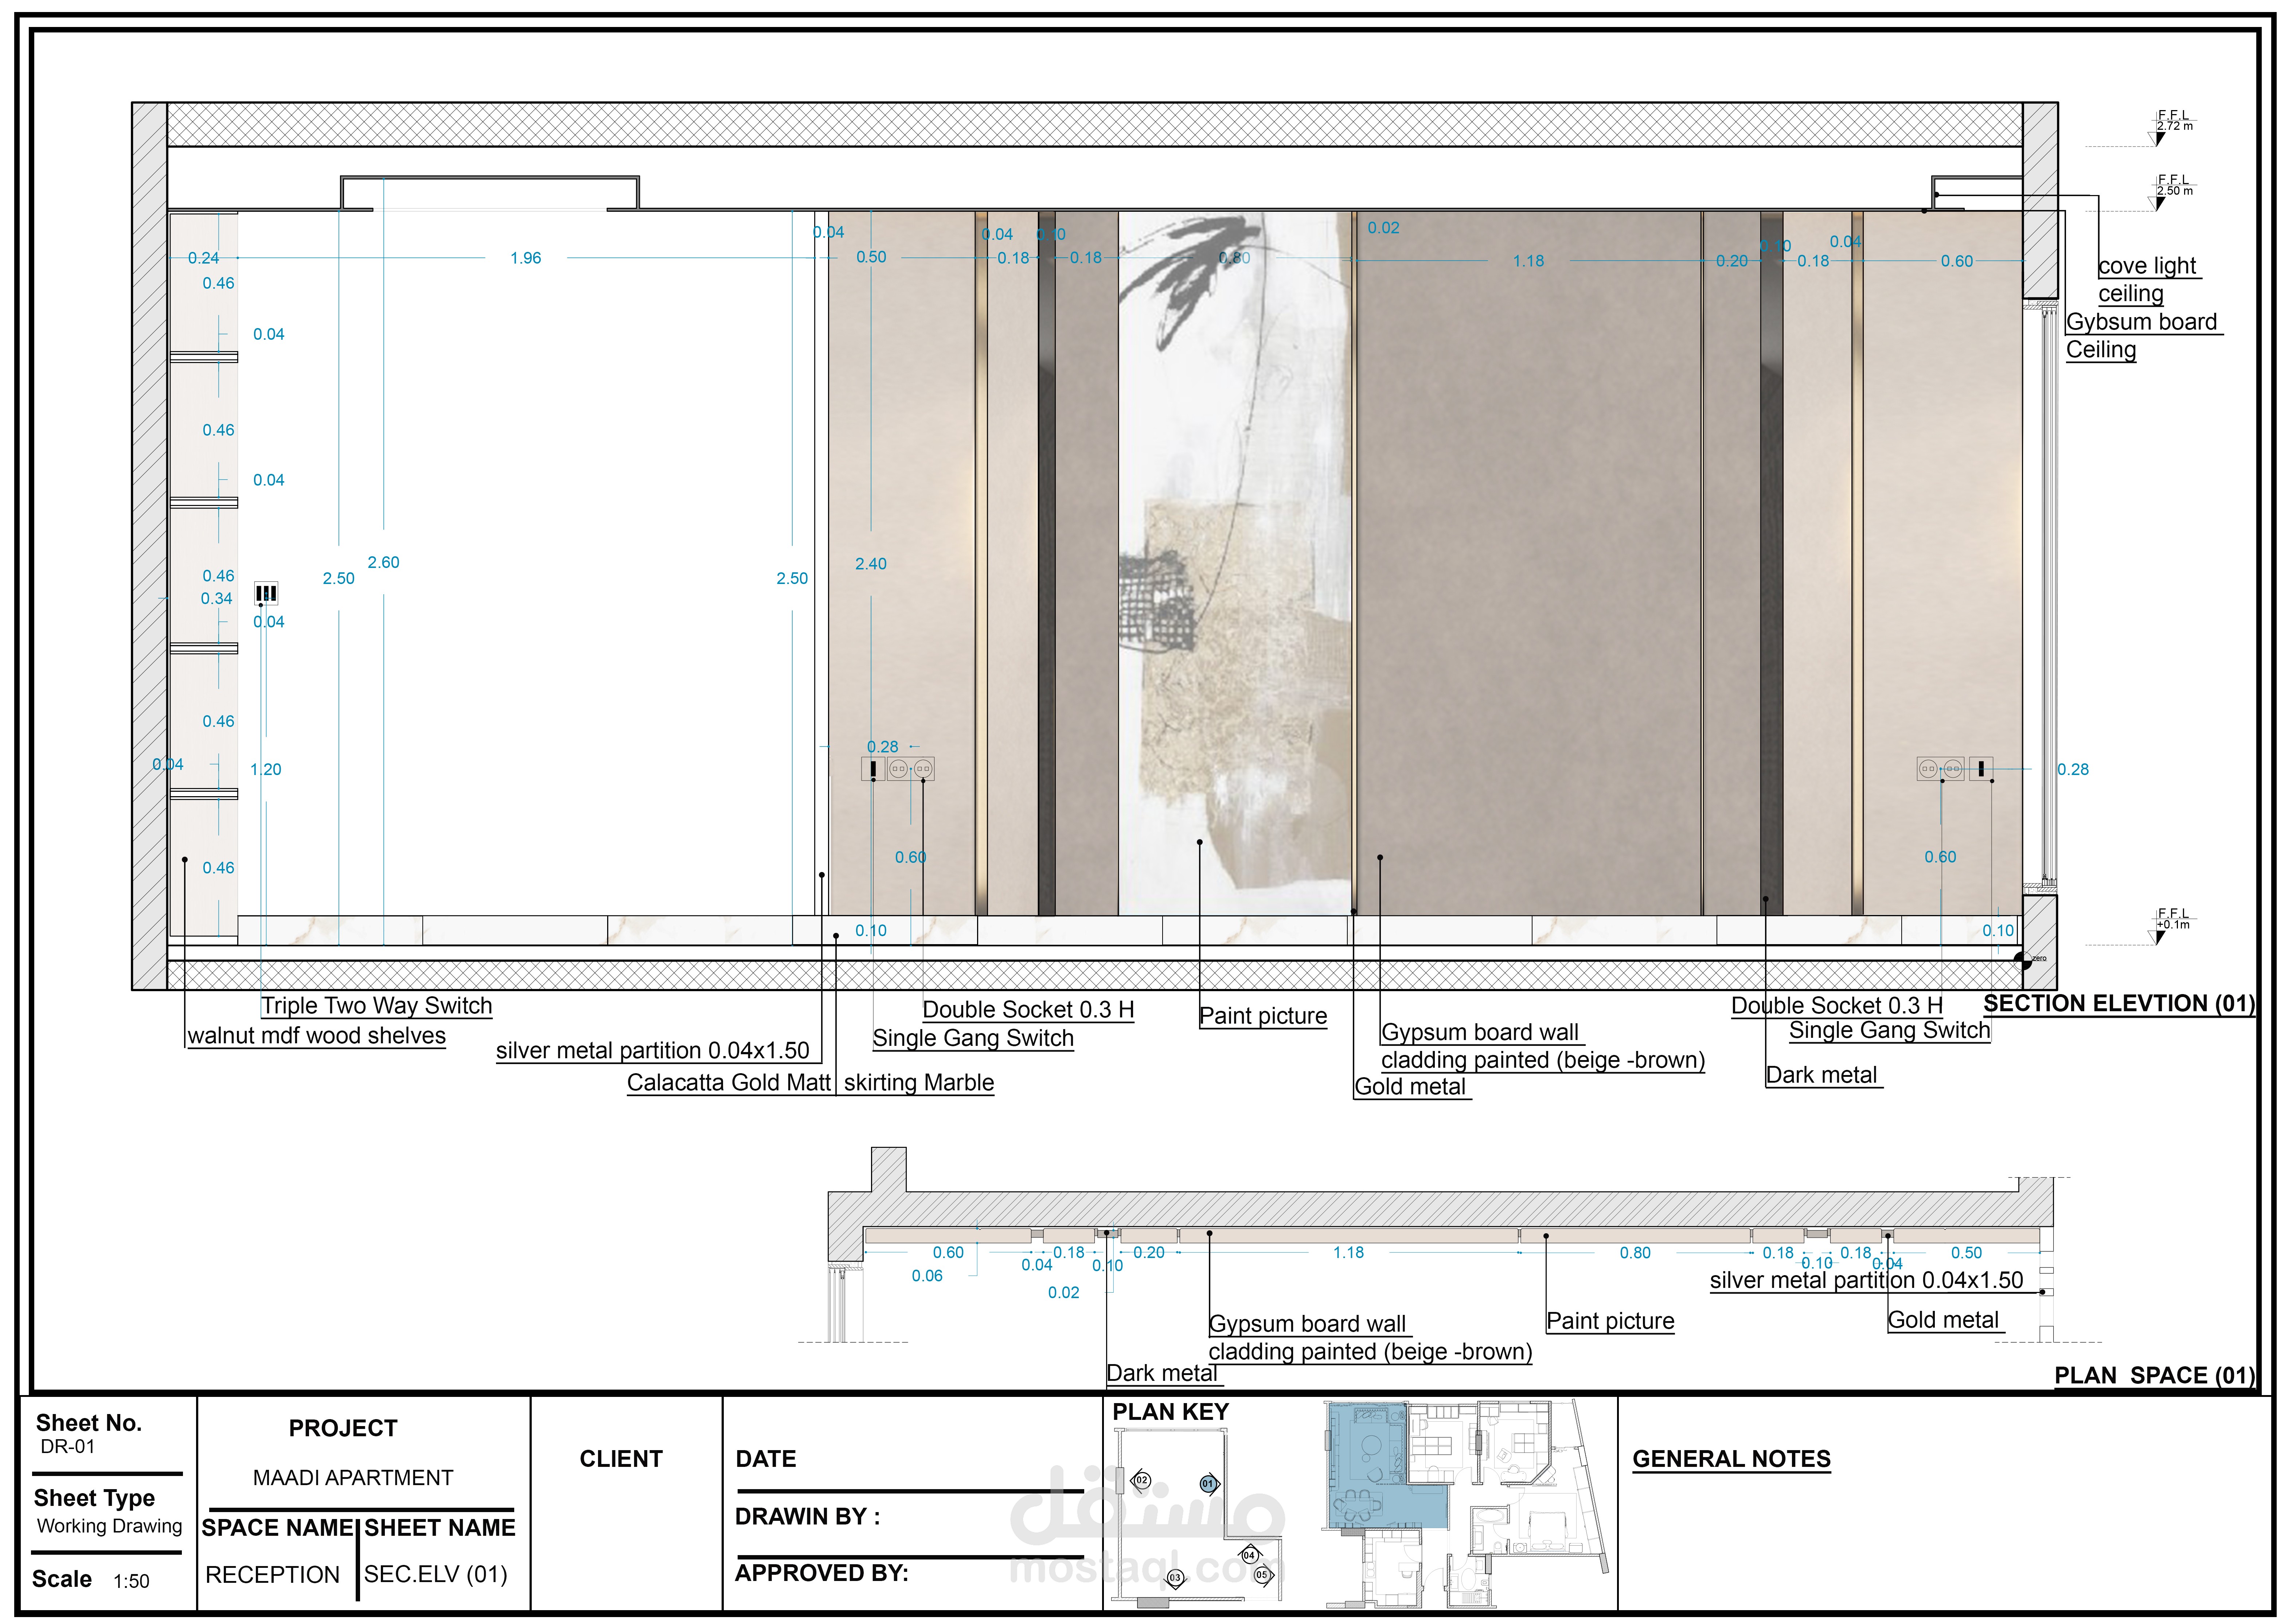The image size is (2296, 1624).
Task: Click the 'GENERAL NOTES' heading
Action: pyautogui.click(x=1731, y=1459)
